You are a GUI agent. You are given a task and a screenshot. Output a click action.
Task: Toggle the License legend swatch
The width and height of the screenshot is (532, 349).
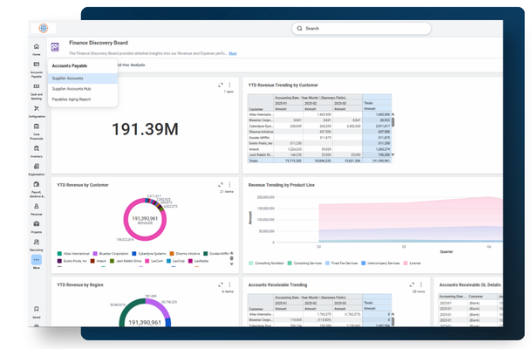click(406, 263)
